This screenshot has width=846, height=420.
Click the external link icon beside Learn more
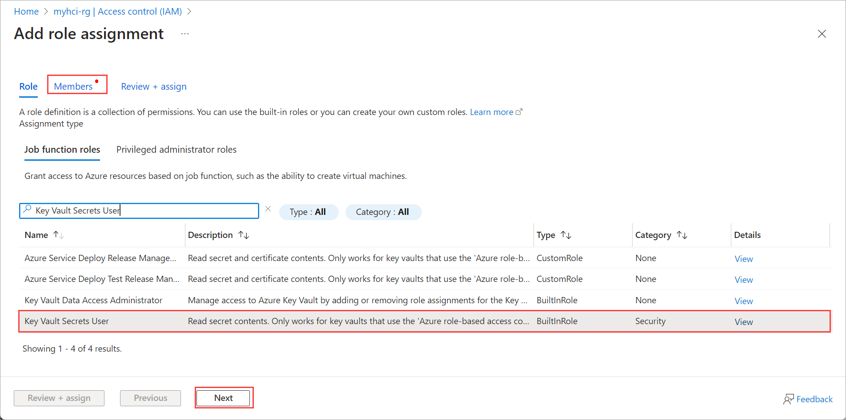coord(519,112)
